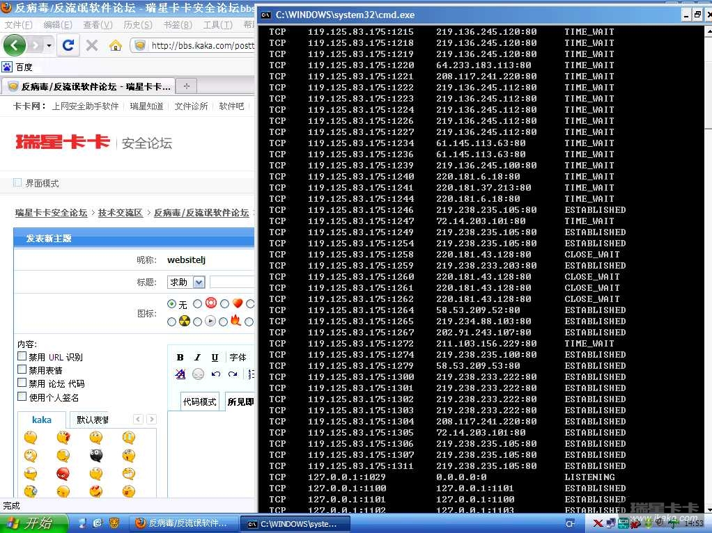Click the post title input field
712x533 pixels.
click(232, 282)
